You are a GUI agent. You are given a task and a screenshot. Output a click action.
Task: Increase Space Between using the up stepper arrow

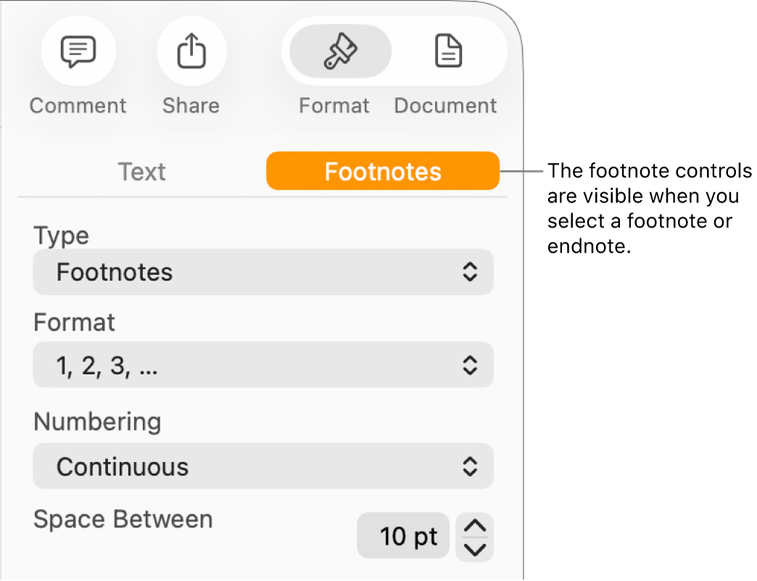pos(474,527)
